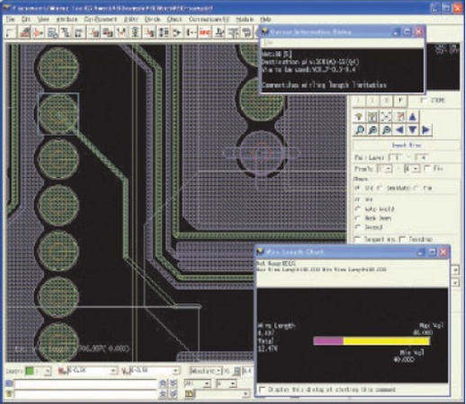This screenshot has height=404, width=466.
Task: Click the second Pair Layer field showing 4
Action: click(422, 157)
